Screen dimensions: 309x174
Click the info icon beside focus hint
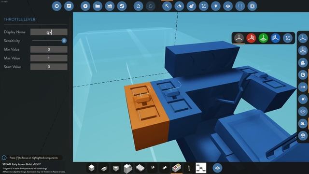point(4,158)
